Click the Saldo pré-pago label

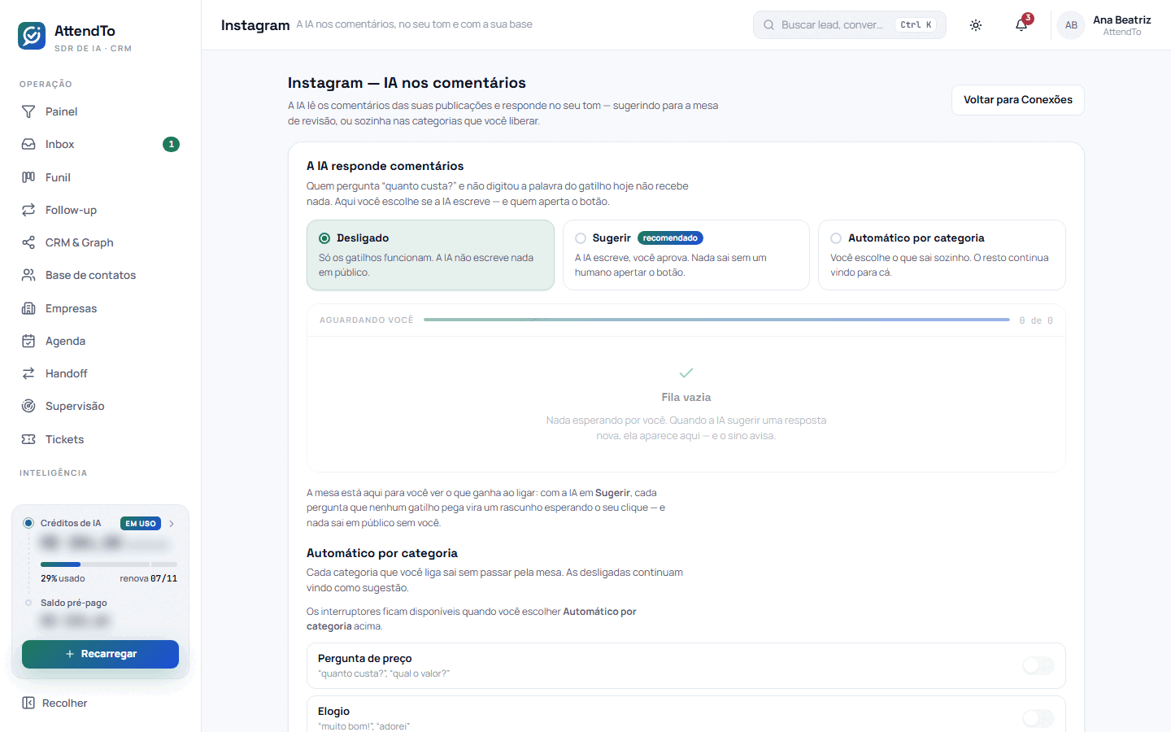pos(74,603)
